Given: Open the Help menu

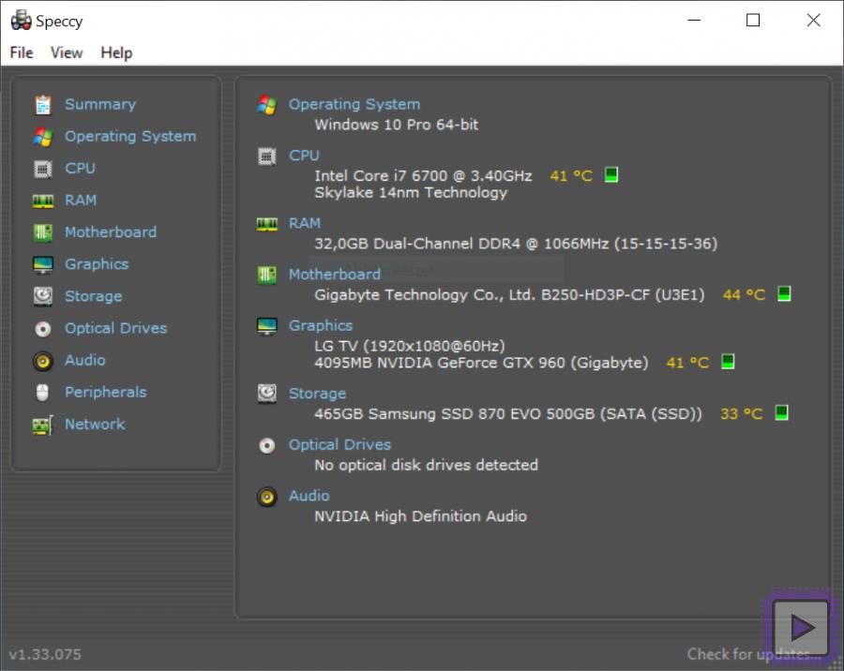Looking at the screenshot, I should 116,52.
